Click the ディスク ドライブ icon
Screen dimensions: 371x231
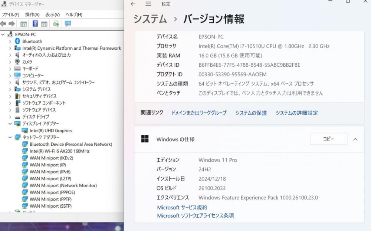pos(17,117)
